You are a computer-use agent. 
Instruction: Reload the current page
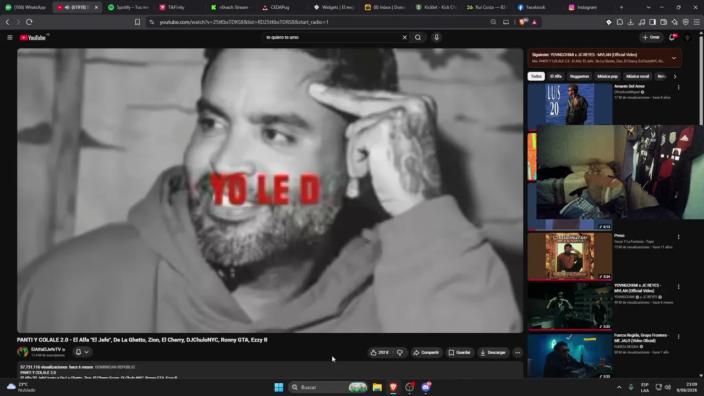[x=29, y=22]
